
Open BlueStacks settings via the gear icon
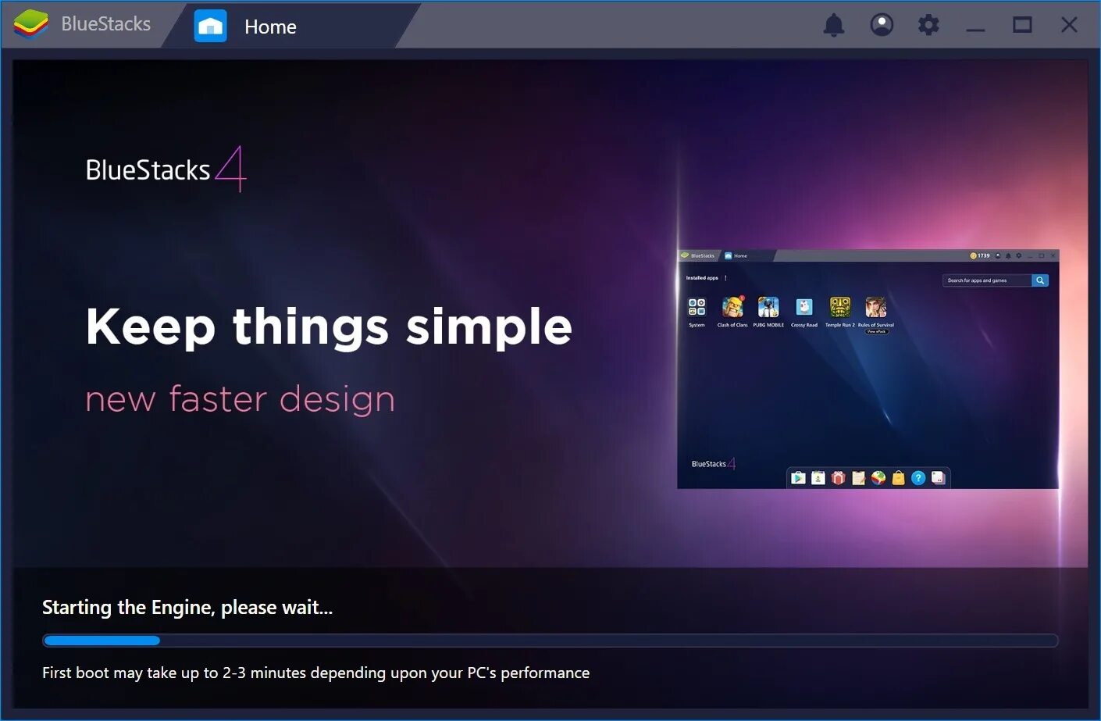click(928, 24)
